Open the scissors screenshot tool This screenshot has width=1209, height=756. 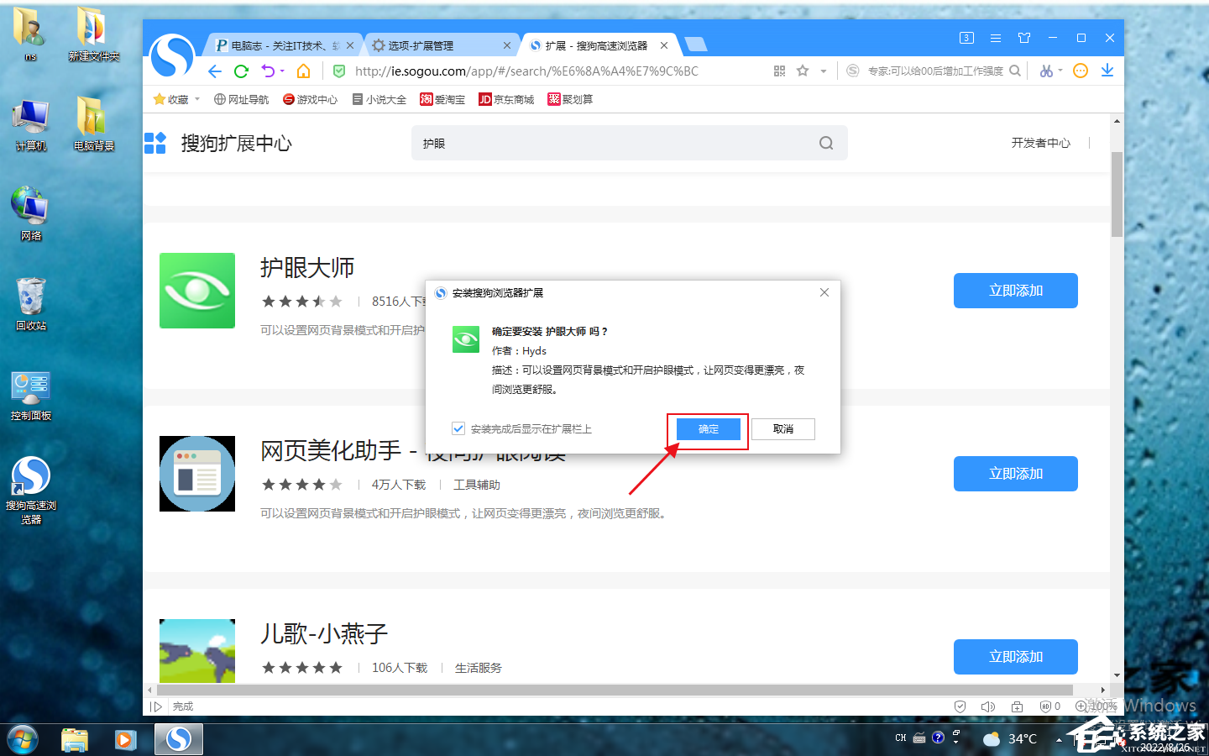tap(1045, 71)
